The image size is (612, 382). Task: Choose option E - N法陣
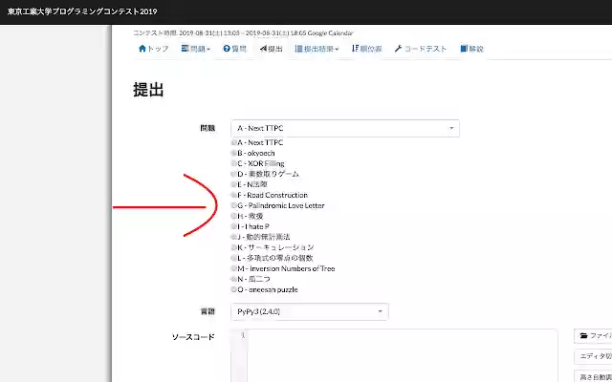point(250,184)
